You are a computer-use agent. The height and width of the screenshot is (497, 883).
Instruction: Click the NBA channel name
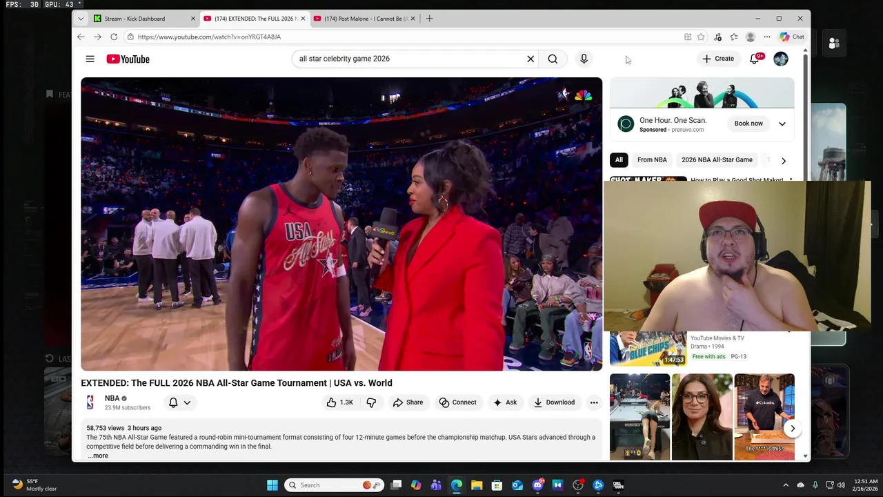(x=112, y=398)
